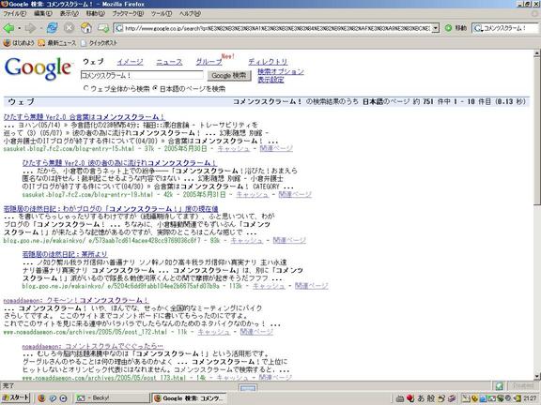The height and width of the screenshot is (405, 541).
Task: Open the ヘルプ menu
Action: pos(190,14)
